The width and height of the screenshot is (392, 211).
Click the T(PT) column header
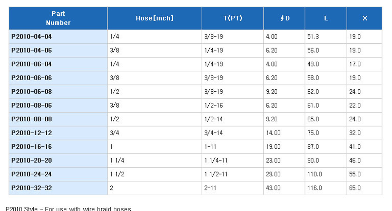[233, 18]
